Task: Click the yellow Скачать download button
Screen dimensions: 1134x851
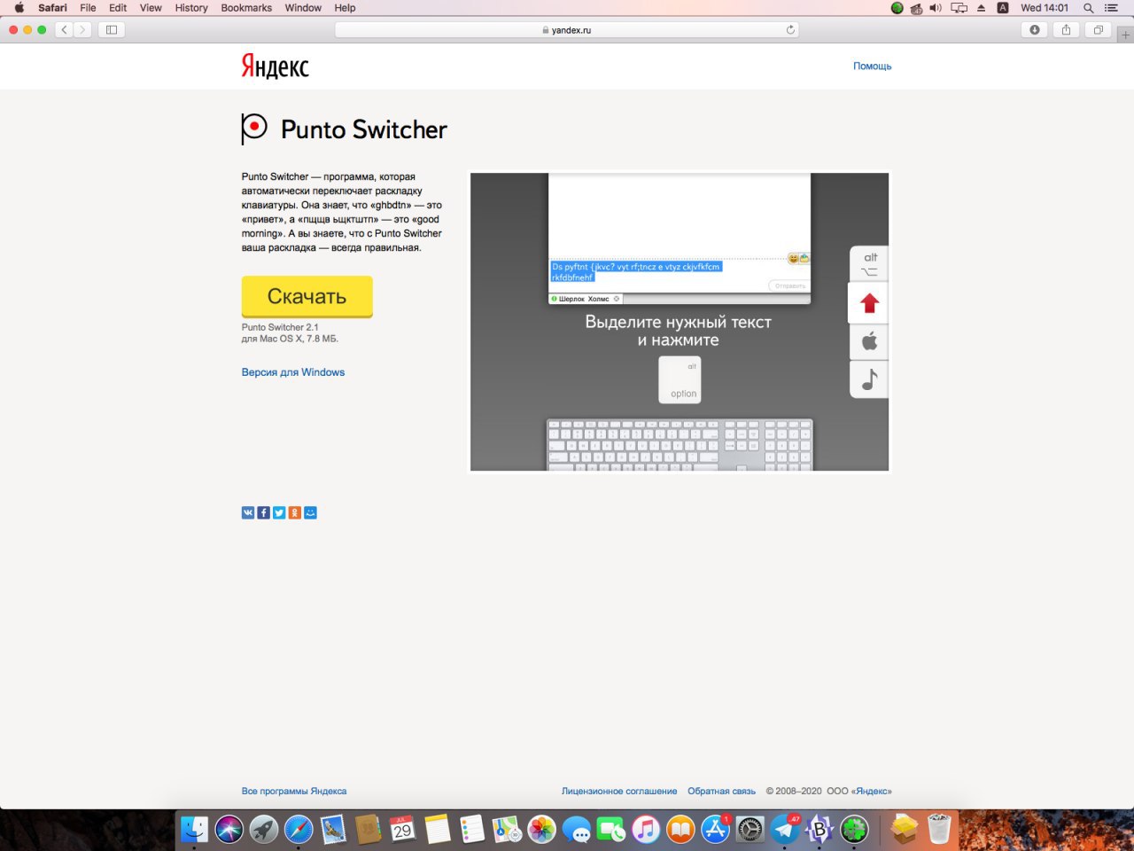Action: point(307,296)
